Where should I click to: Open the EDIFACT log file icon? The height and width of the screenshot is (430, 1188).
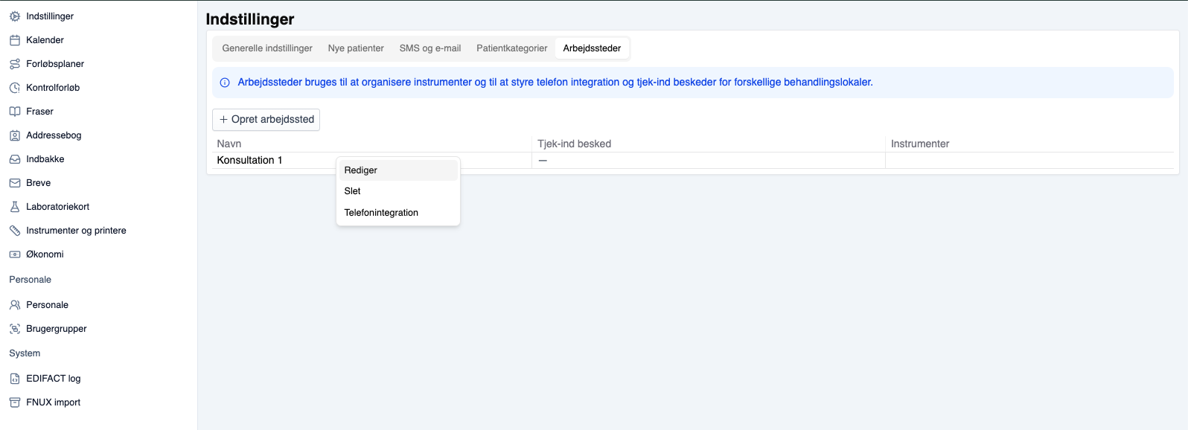pyautogui.click(x=15, y=379)
